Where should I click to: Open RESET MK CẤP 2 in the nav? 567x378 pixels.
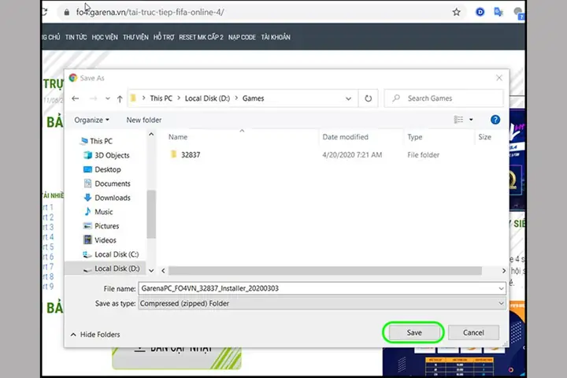(201, 37)
